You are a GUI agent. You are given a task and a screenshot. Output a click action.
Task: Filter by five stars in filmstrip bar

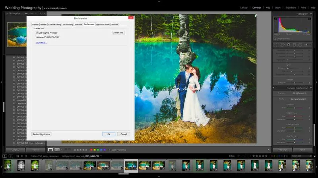pyautogui.click(x=266, y=156)
